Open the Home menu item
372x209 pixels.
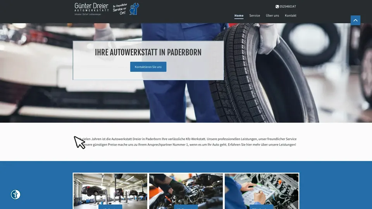[239, 15]
